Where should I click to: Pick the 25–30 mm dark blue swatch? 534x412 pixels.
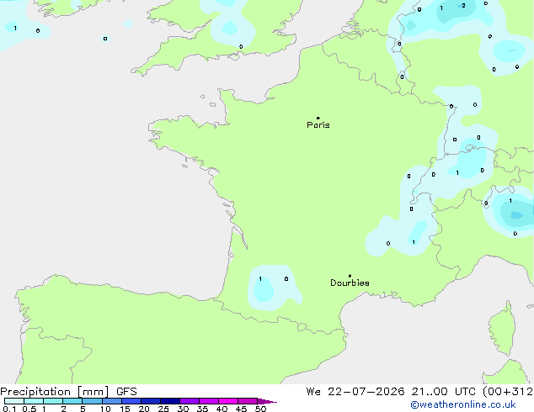tap(170, 401)
